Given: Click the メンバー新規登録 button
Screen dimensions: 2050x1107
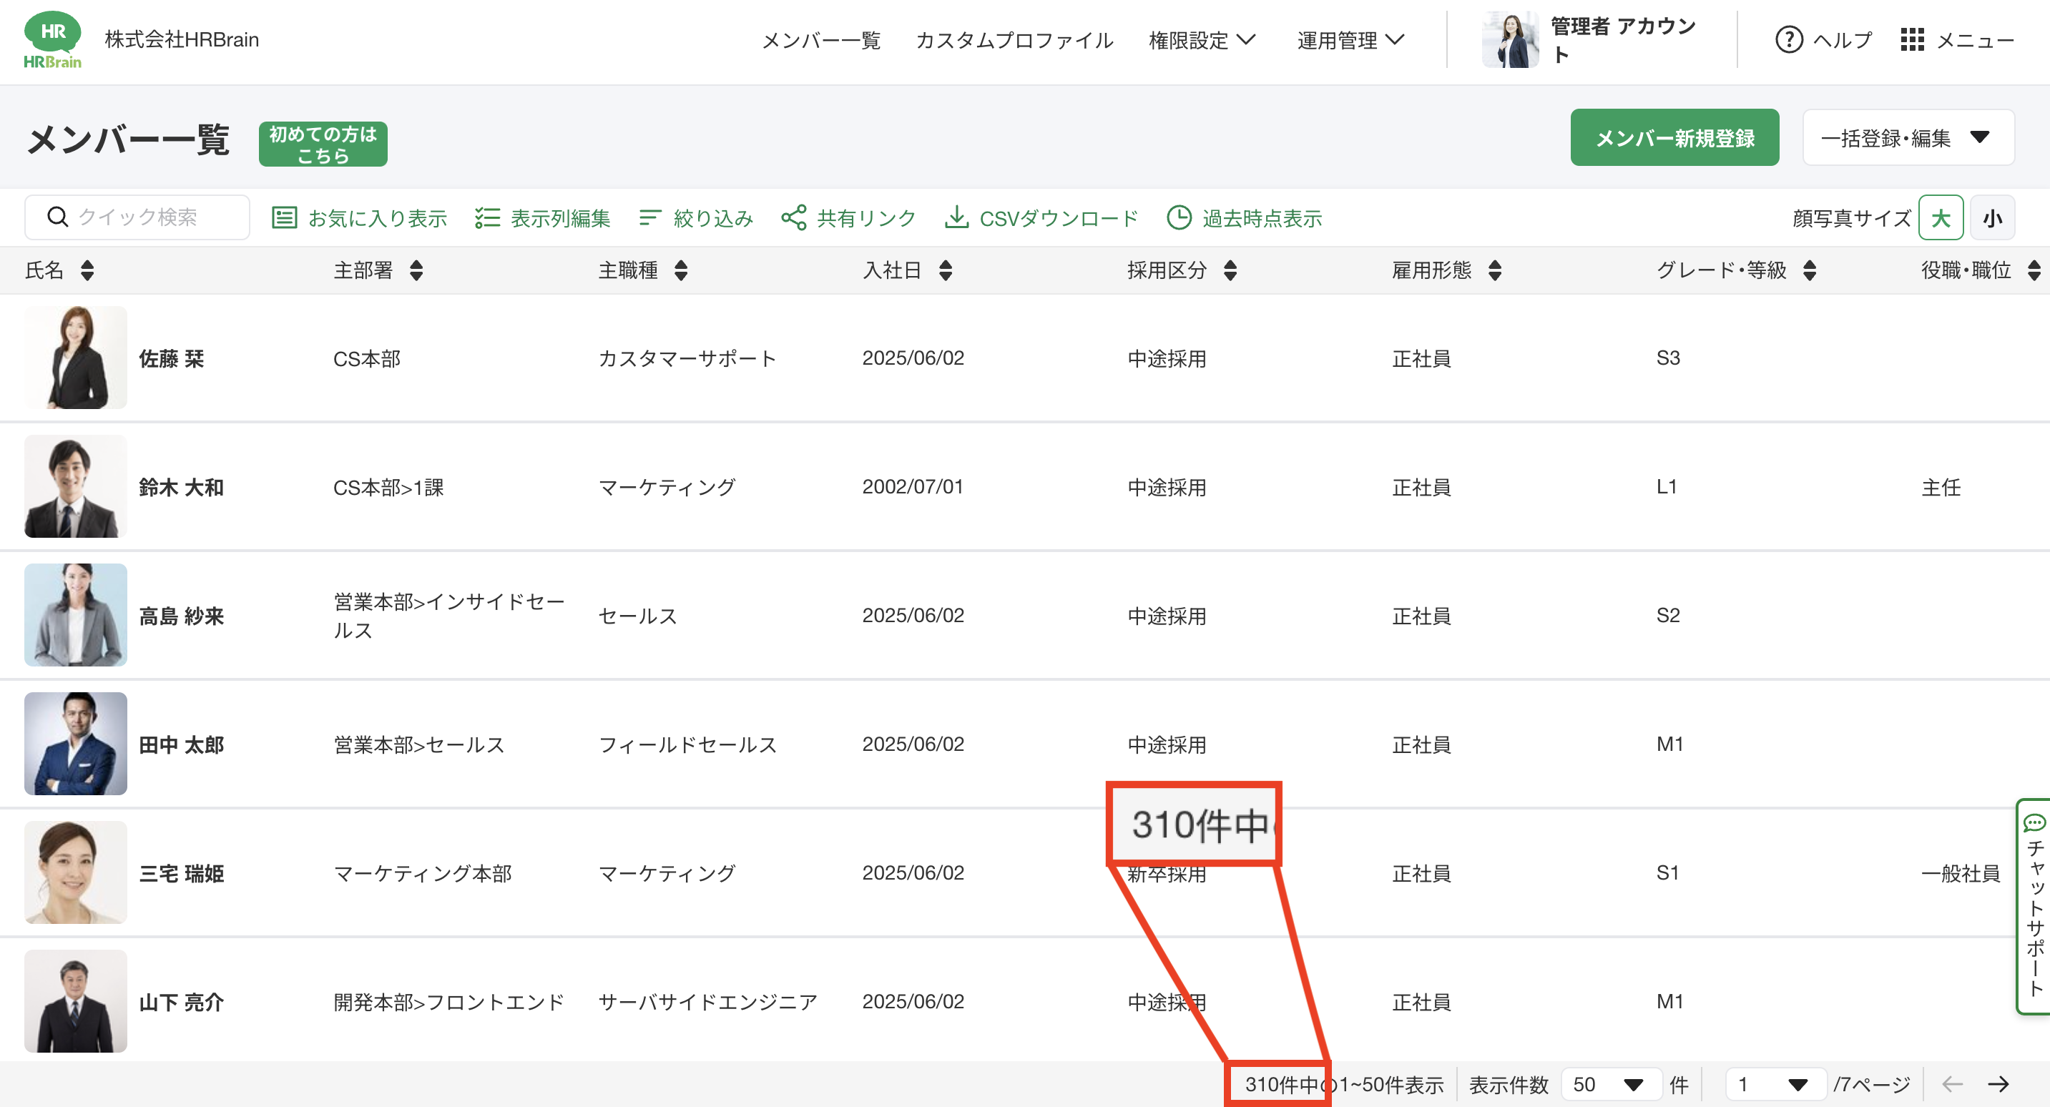Looking at the screenshot, I should point(1674,138).
